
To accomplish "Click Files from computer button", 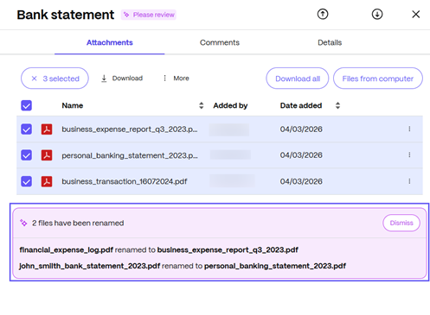I will (378, 79).
